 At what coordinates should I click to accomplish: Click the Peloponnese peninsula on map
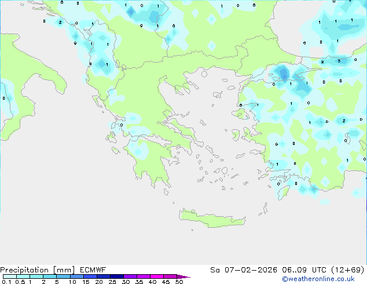click(151, 162)
